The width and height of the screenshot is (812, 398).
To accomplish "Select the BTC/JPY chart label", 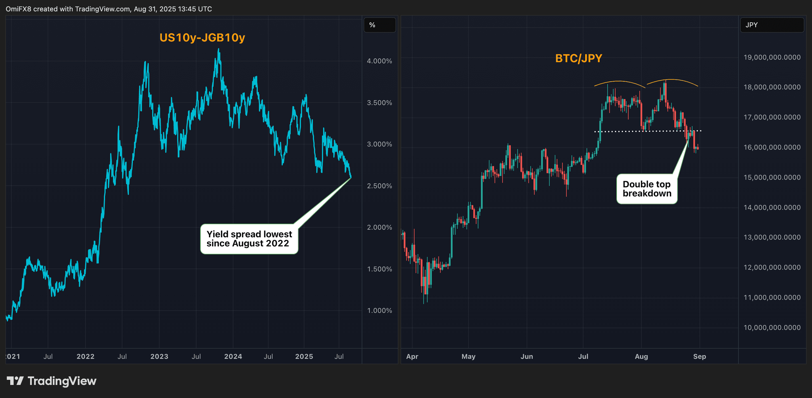I will click(x=579, y=58).
